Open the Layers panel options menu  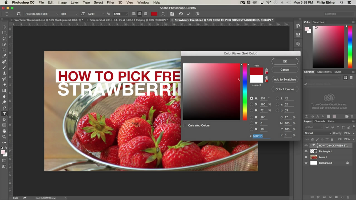pyautogui.click(x=353, y=121)
